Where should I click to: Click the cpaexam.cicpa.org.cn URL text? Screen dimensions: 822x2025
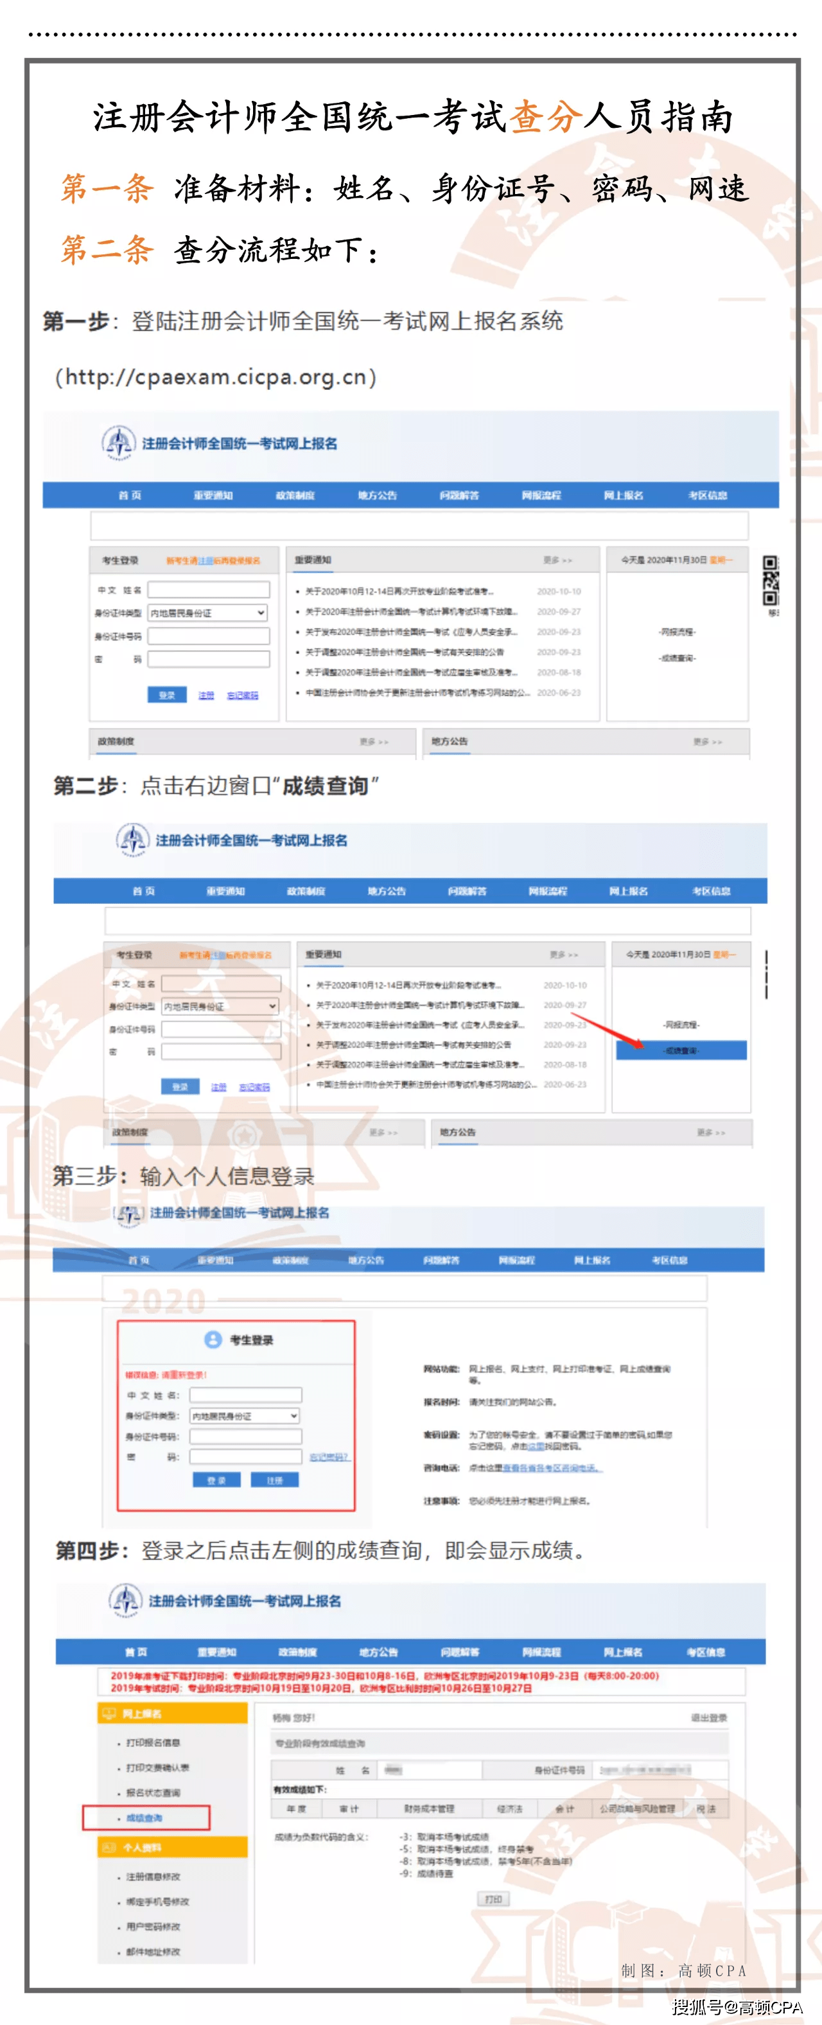point(216,376)
